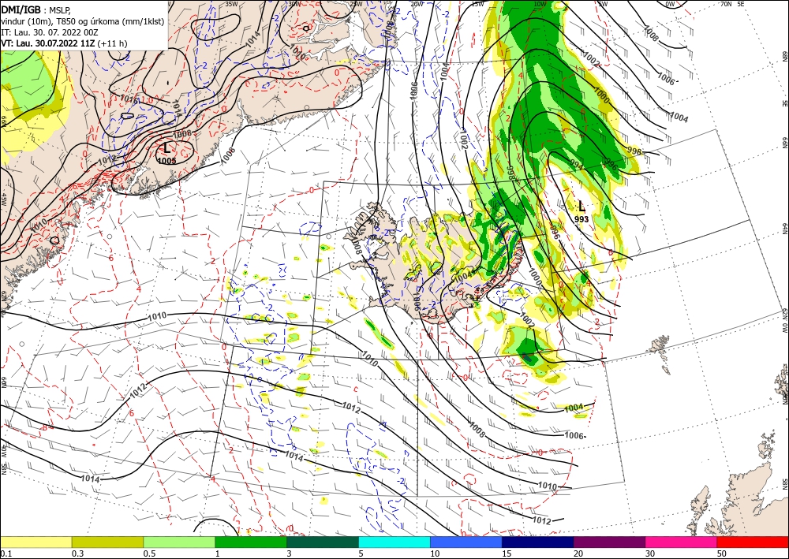Click the '5W' longitude label at top

[x=602, y=4]
